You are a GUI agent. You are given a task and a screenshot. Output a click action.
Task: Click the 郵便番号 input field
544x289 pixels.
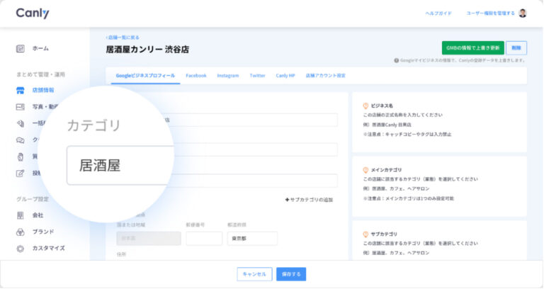[204, 238]
